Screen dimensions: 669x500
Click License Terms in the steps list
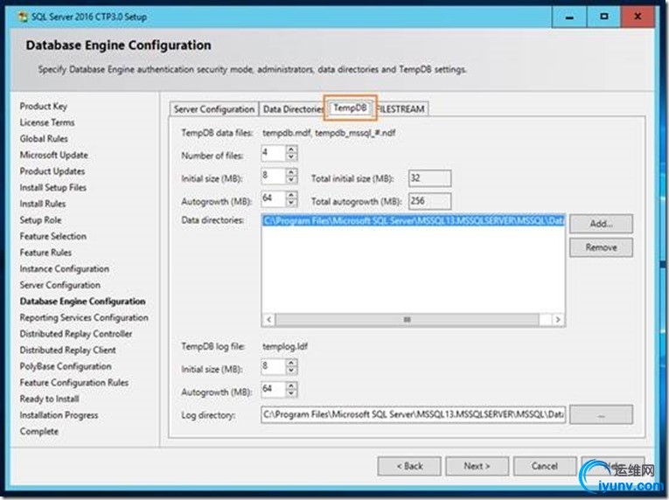tap(47, 122)
